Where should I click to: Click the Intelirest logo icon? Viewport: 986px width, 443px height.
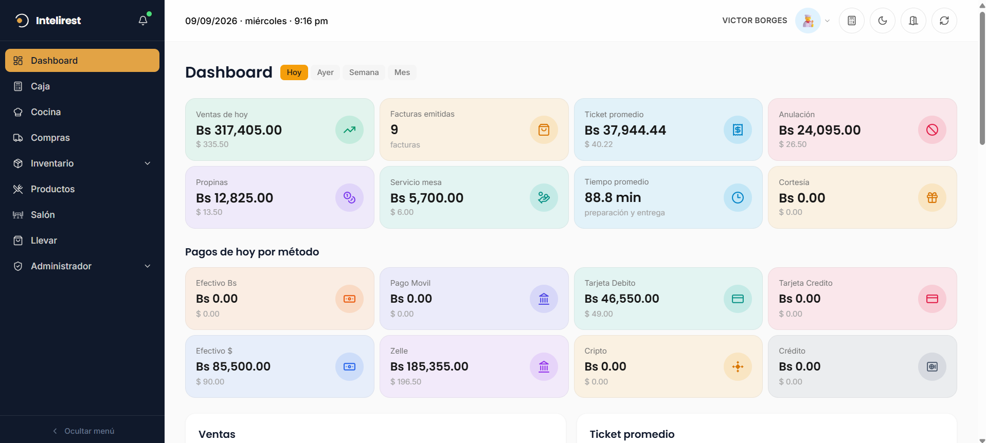tap(22, 21)
